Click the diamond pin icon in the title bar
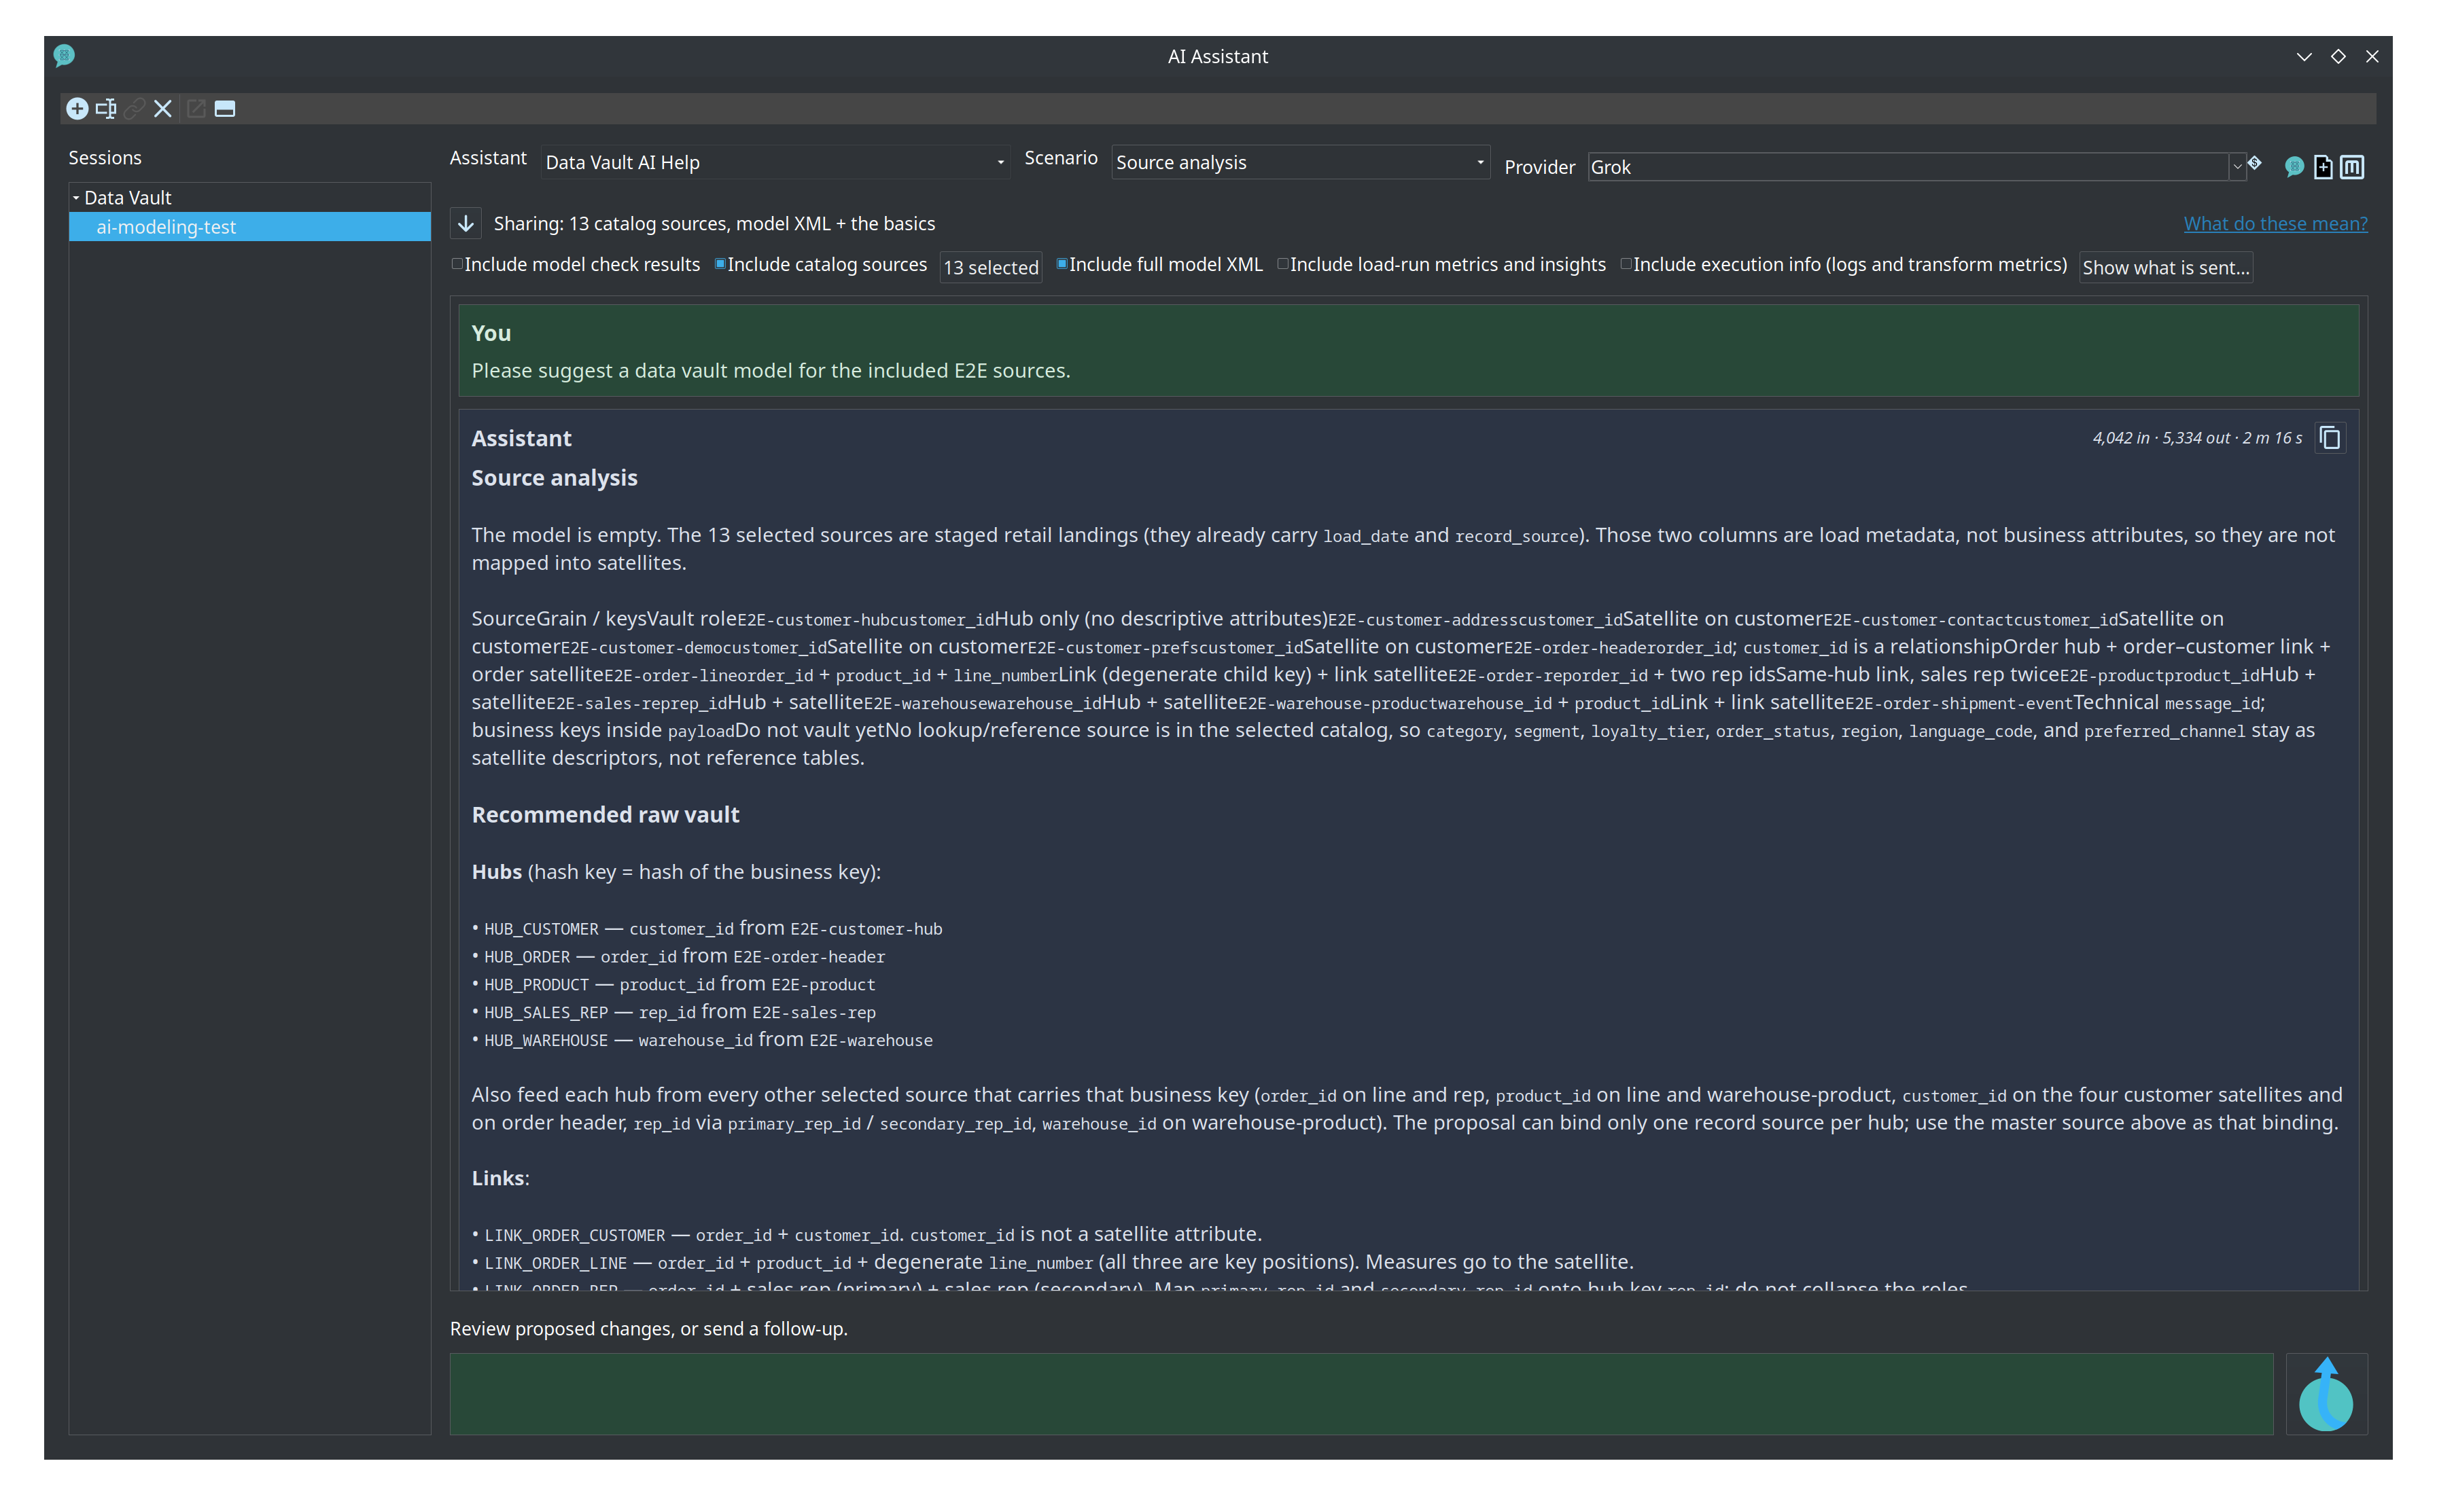This screenshot has width=2437, height=1512. [x=2338, y=57]
